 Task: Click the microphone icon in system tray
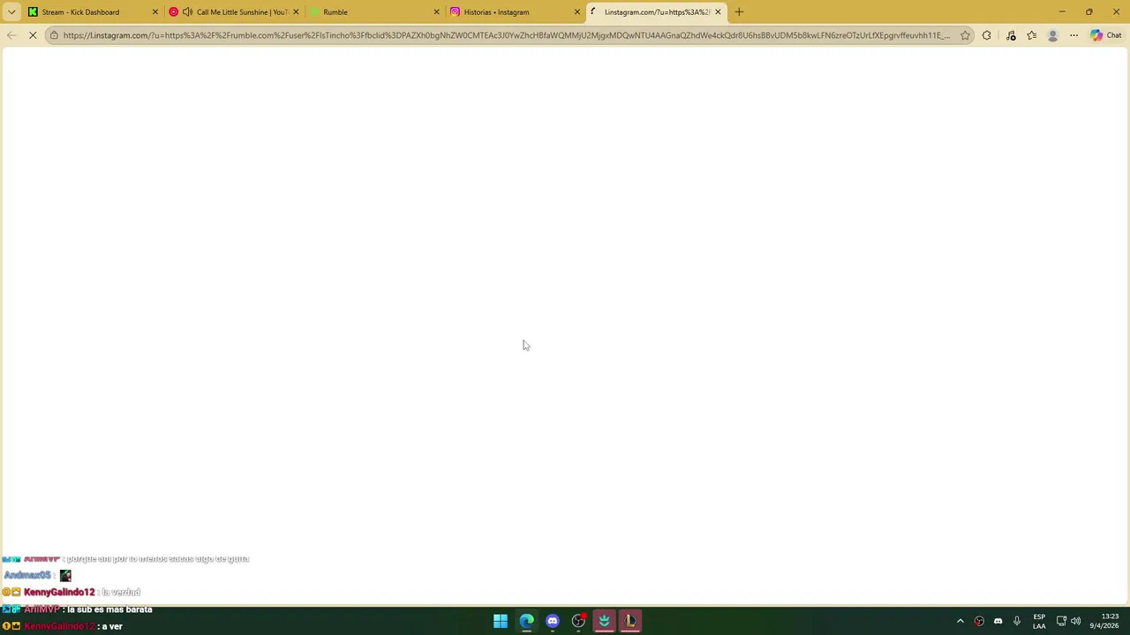[x=1017, y=621]
